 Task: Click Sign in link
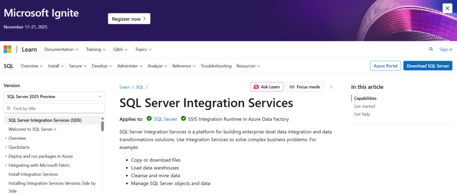click(x=446, y=50)
